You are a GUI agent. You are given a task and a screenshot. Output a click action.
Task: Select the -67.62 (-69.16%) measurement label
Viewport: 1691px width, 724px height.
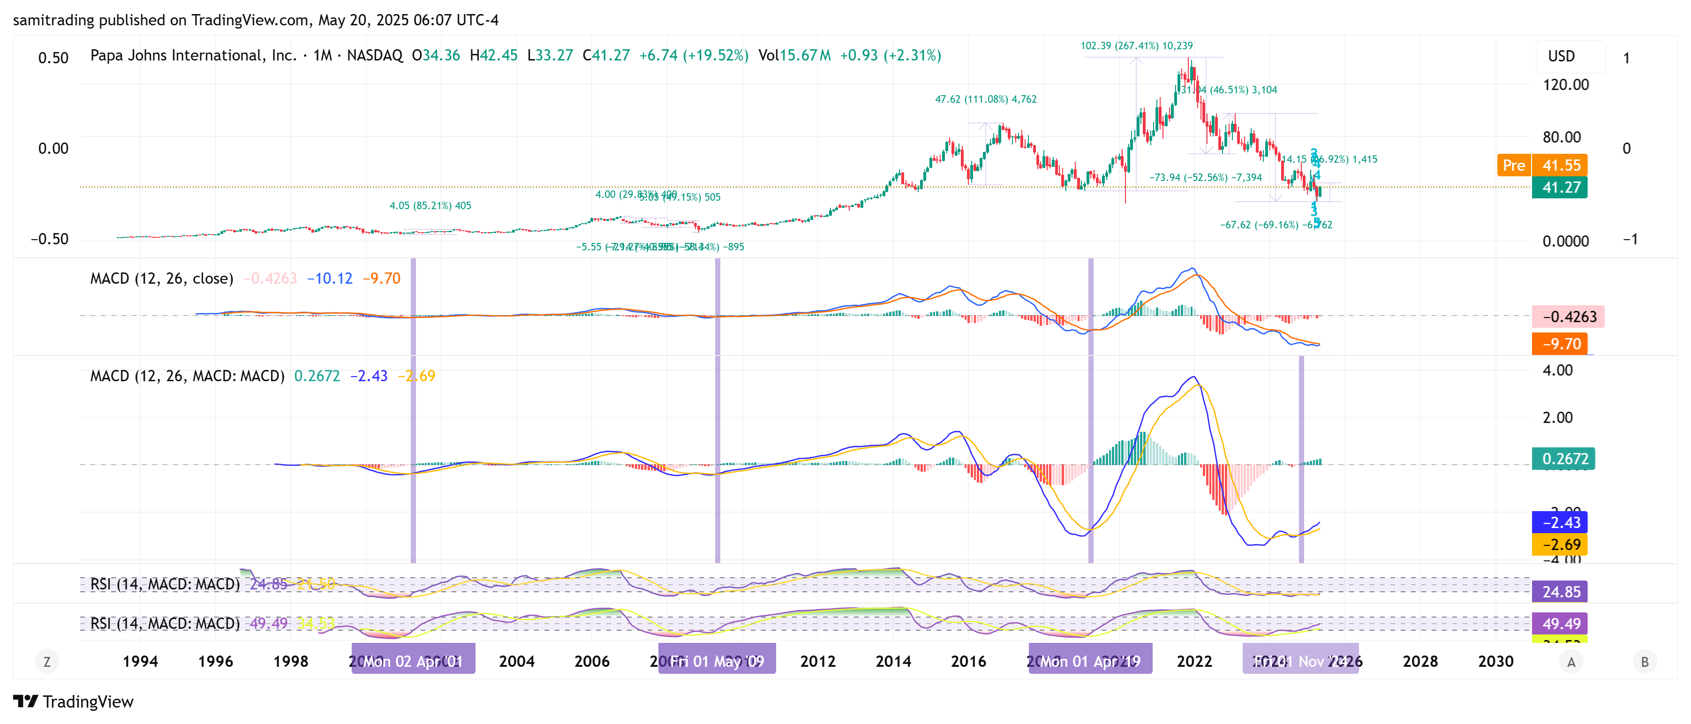point(1276,225)
